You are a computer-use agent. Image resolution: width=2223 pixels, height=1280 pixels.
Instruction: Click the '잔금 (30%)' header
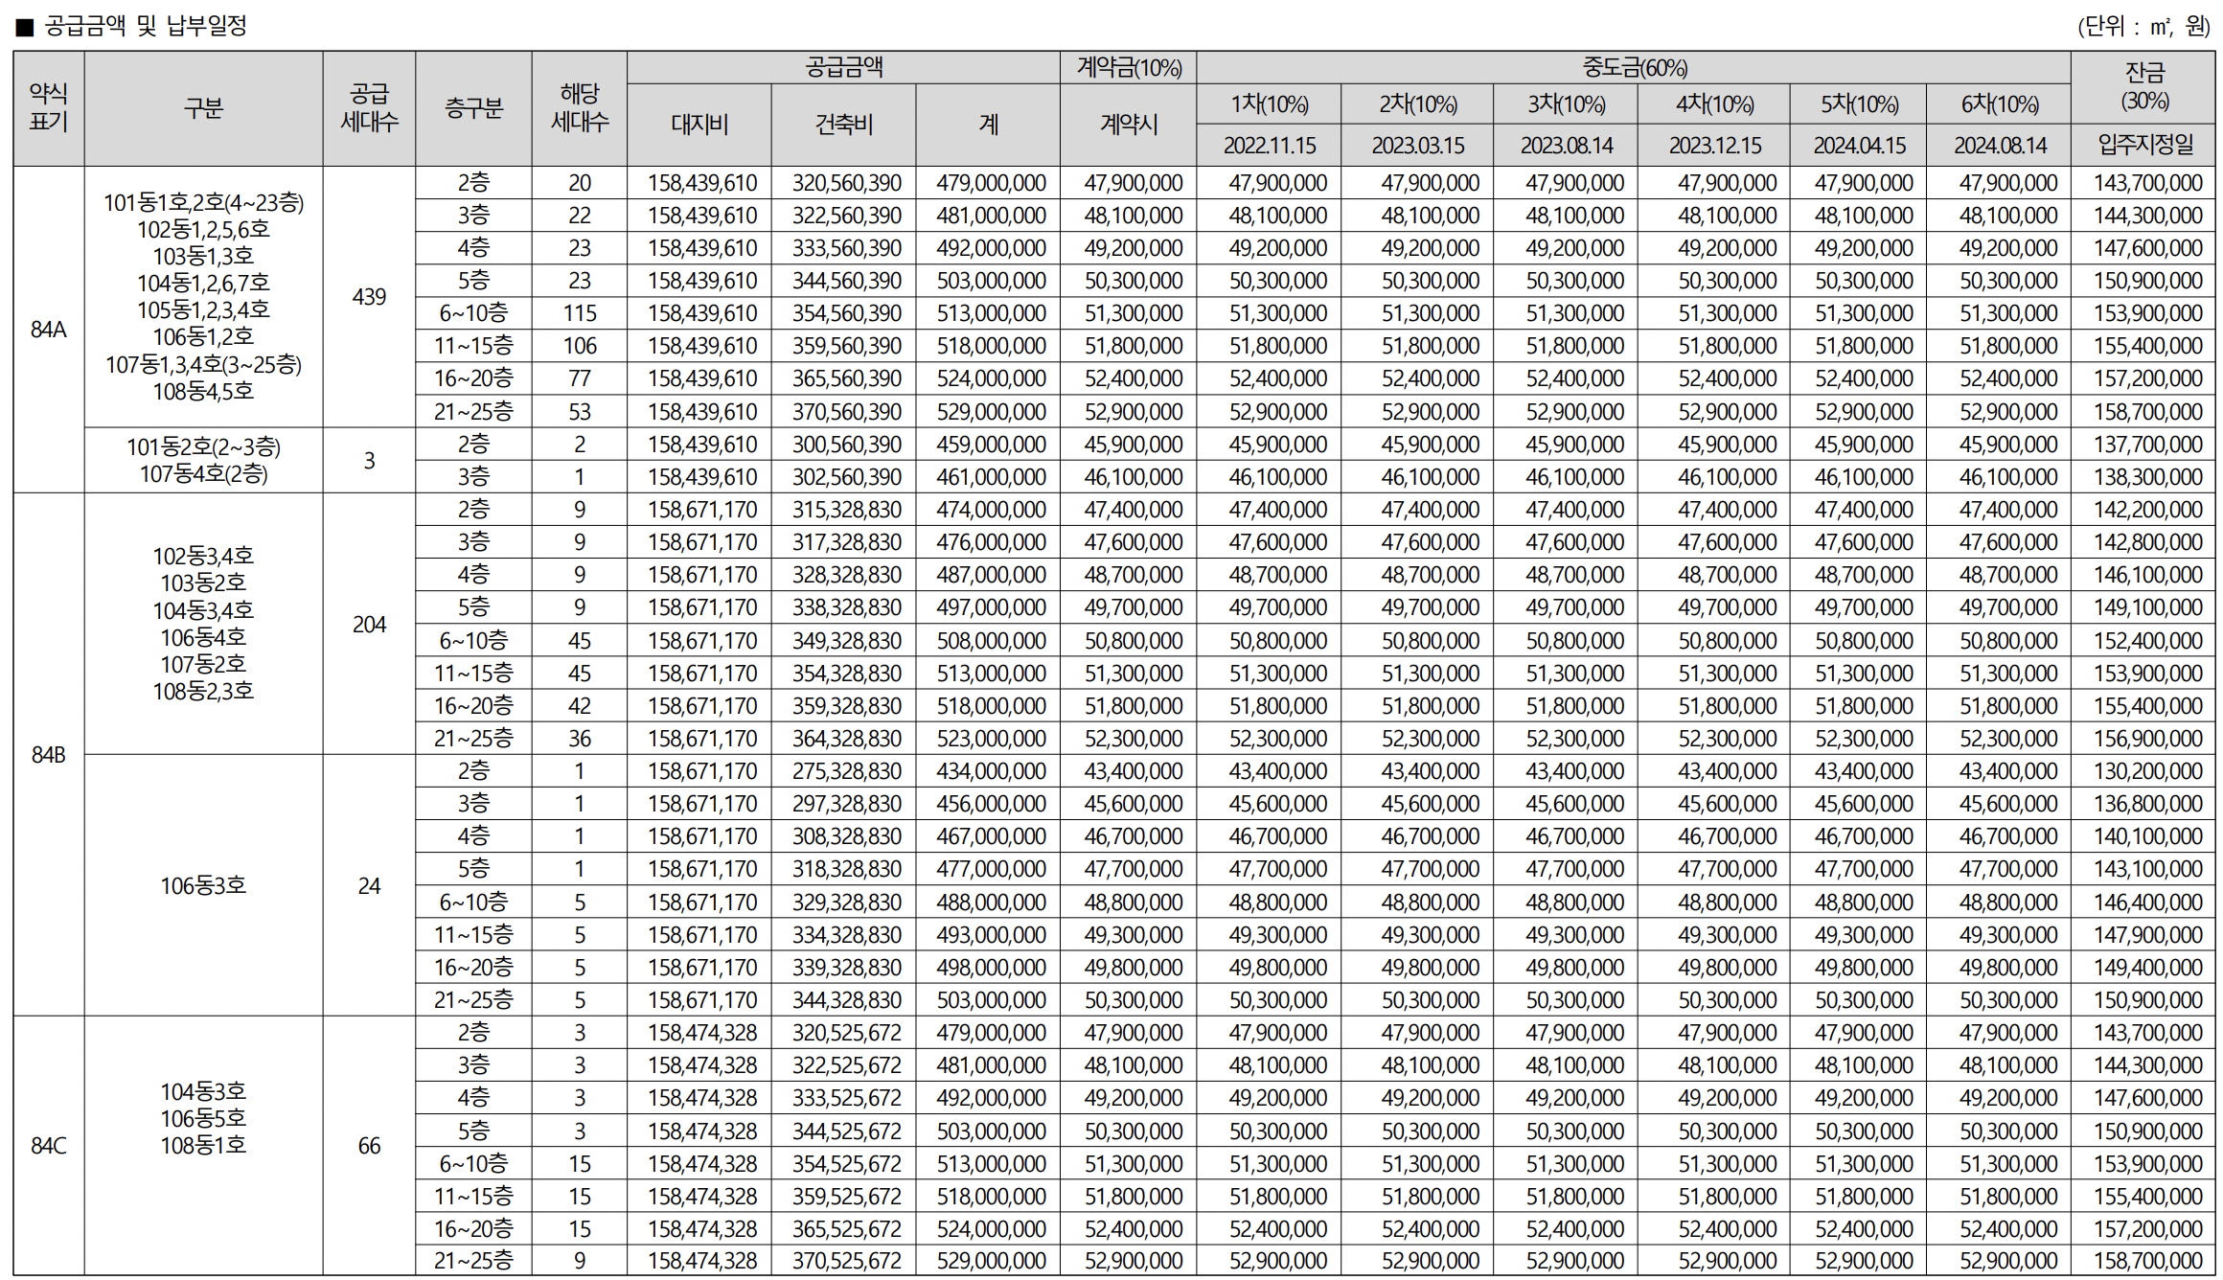pyautogui.click(x=2144, y=86)
